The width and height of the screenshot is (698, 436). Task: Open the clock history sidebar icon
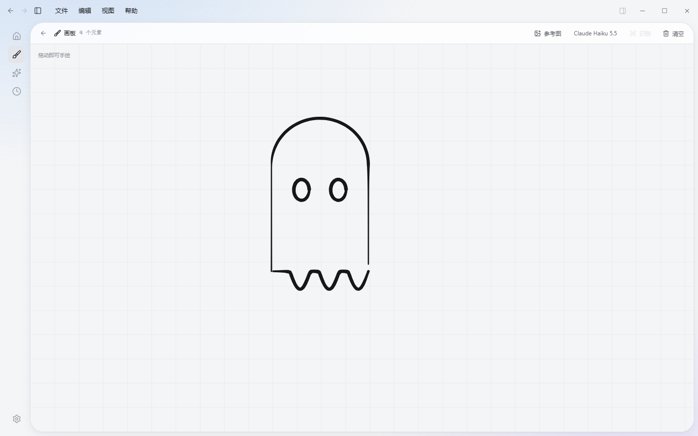[x=16, y=91]
